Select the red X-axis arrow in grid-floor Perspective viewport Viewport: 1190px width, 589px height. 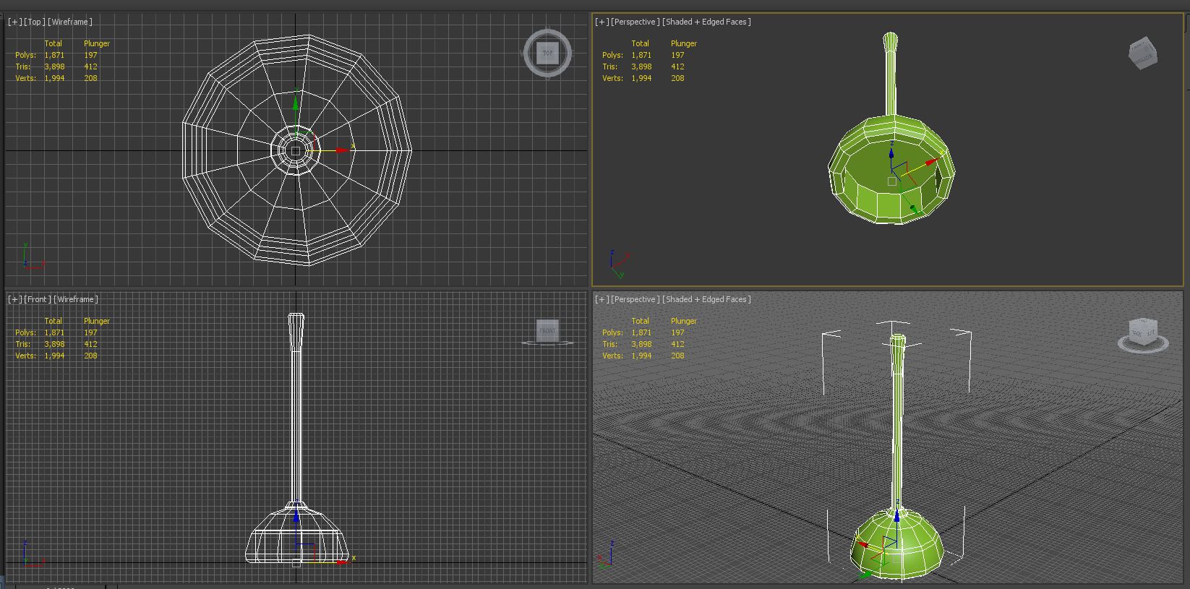(861, 545)
